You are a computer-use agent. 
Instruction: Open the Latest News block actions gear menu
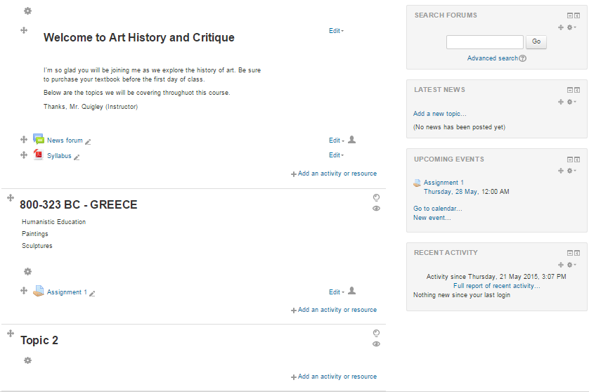[x=571, y=102]
